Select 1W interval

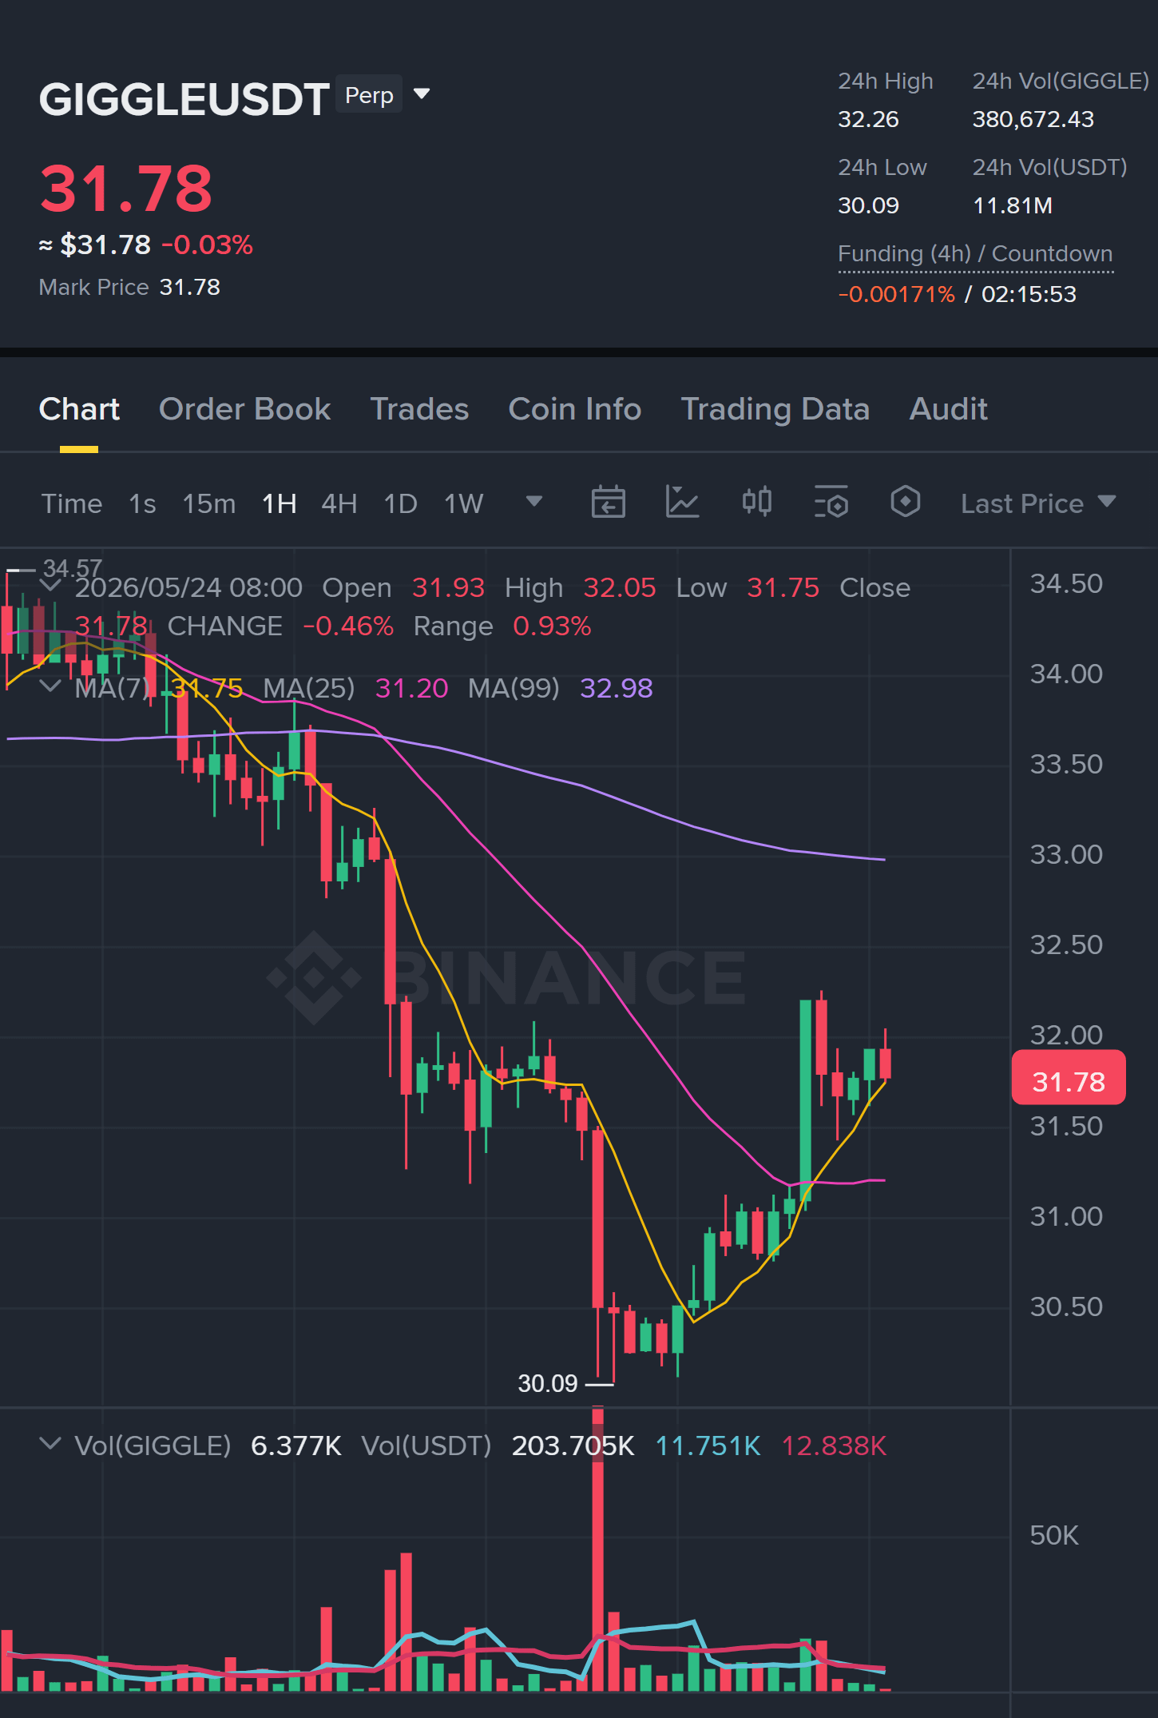[x=464, y=503]
